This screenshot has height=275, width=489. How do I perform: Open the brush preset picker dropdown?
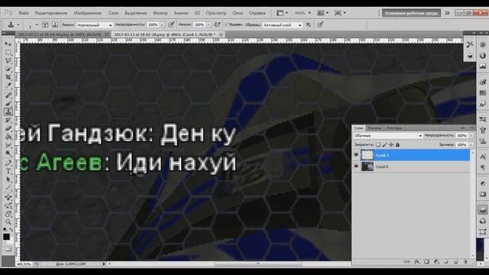(37, 24)
